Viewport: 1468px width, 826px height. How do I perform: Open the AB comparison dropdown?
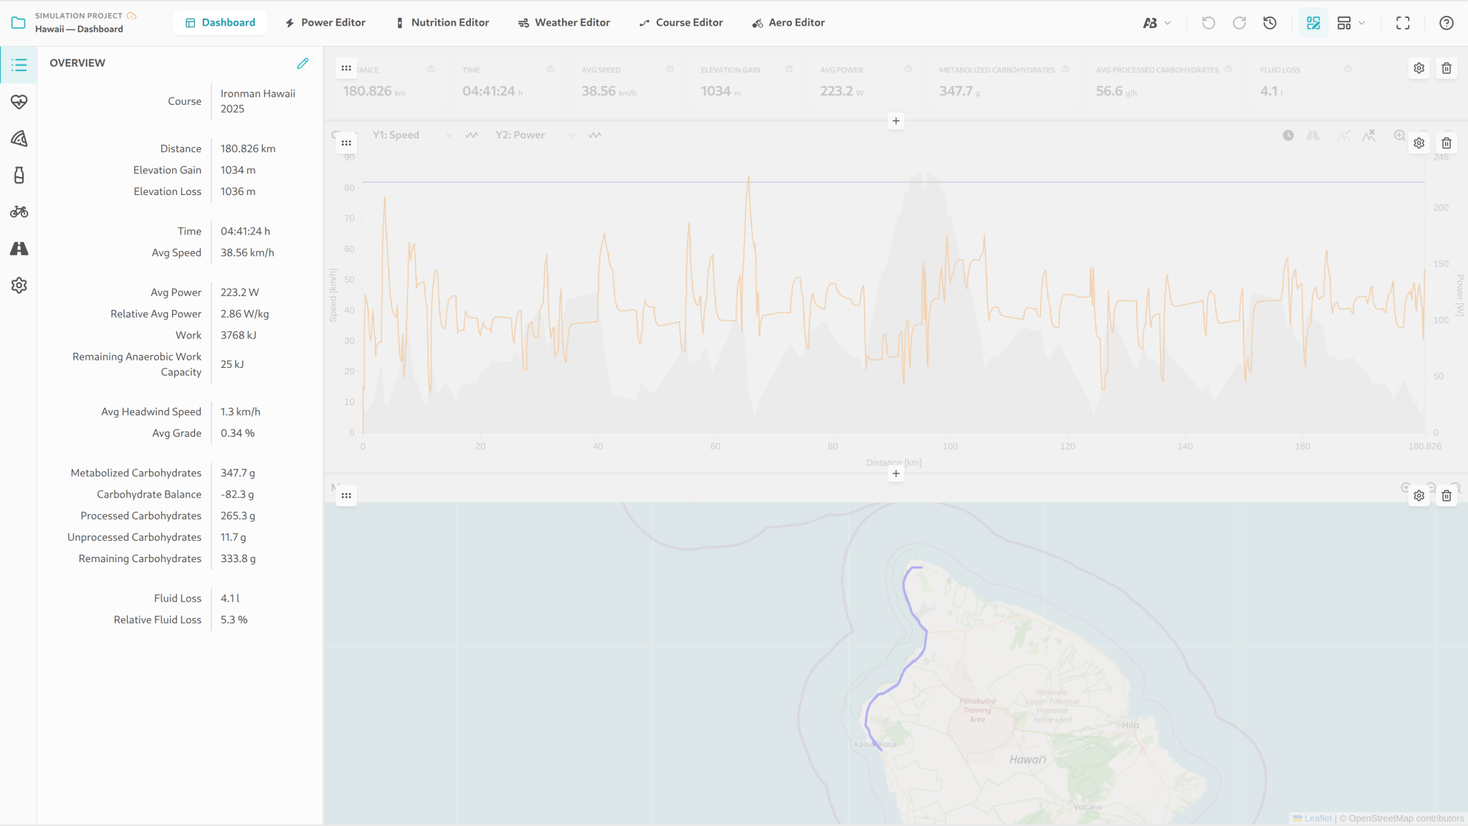1157,23
